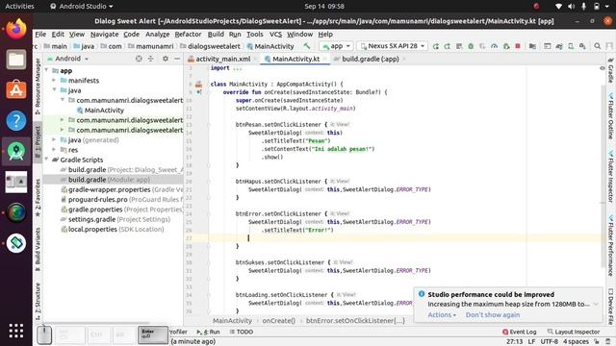Expand the java (generated) folder
The image size is (616, 346).
pyautogui.click(x=54, y=139)
